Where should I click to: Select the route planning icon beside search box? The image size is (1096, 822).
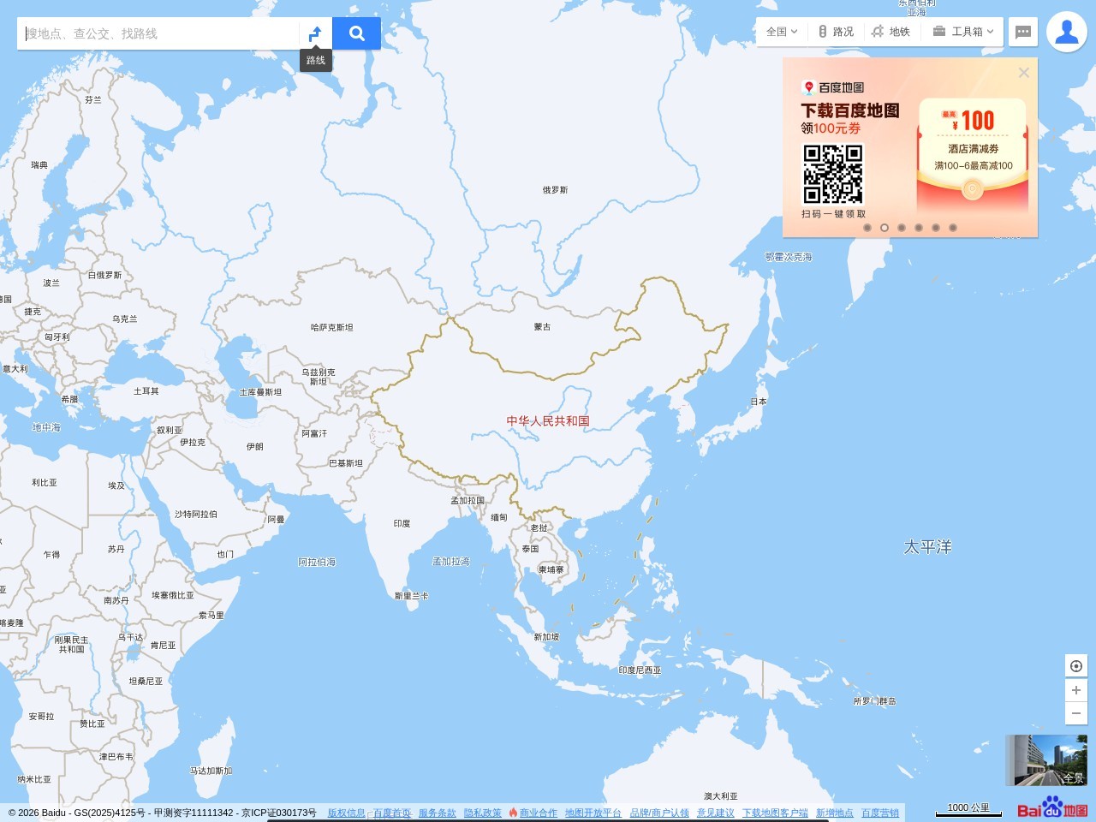click(315, 33)
